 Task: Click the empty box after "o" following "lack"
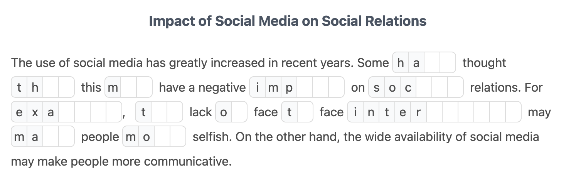coord(239,112)
